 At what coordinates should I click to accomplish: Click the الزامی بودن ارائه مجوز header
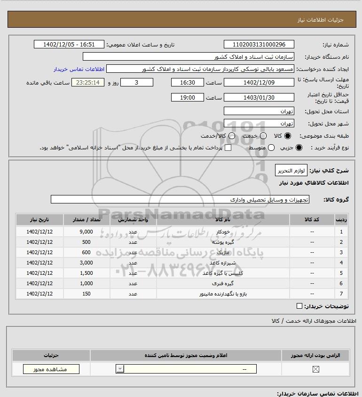pyautogui.click(x=315, y=356)
